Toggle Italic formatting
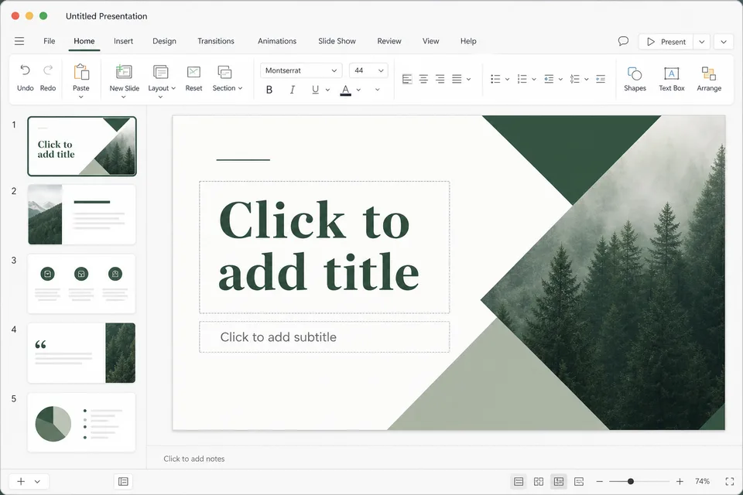 [x=293, y=90]
